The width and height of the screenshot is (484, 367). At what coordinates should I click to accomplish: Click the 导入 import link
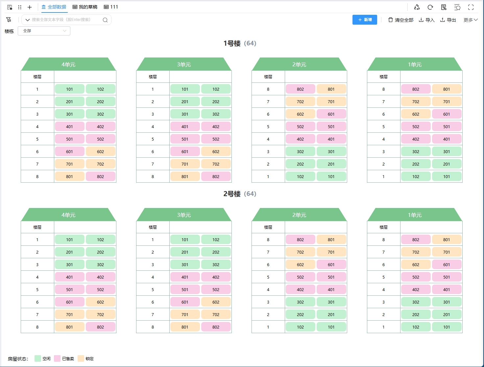pyautogui.click(x=426, y=20)
